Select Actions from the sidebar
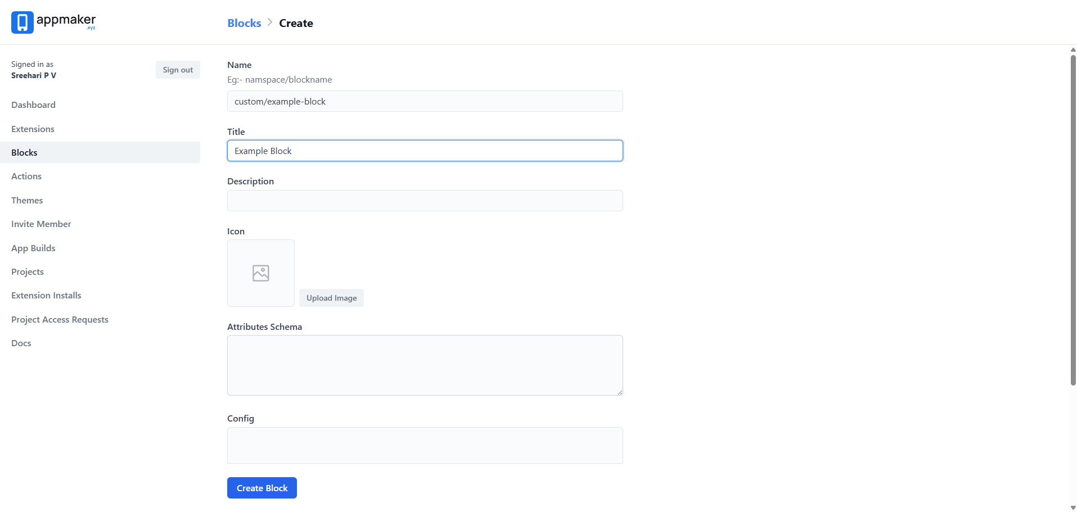Screen dimensions: 1077x512 coord(26,176)
